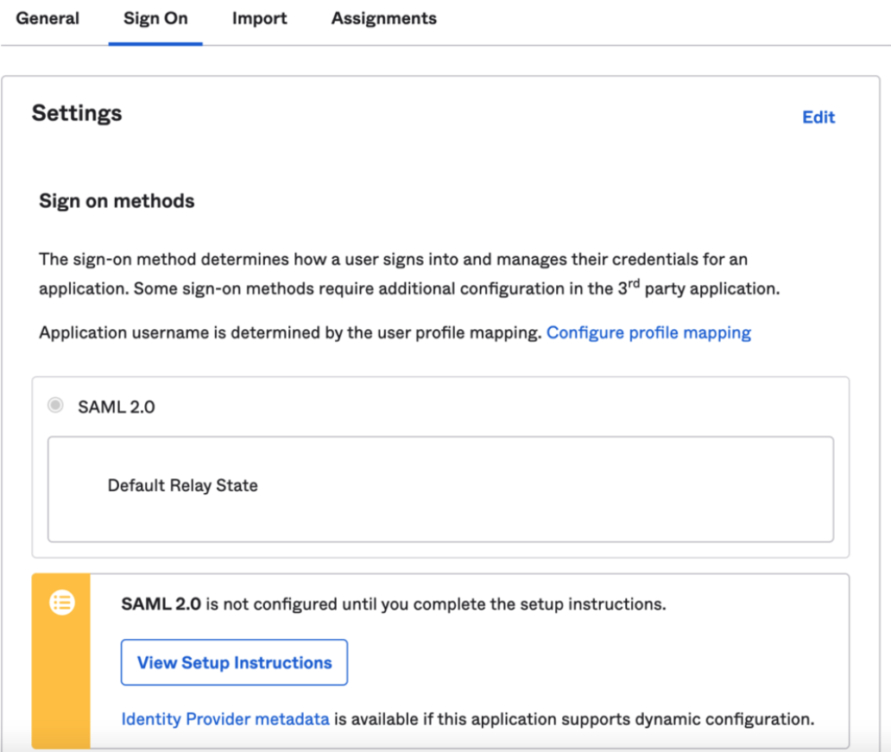Click the Default Relay State label

[x=183, y=485]
